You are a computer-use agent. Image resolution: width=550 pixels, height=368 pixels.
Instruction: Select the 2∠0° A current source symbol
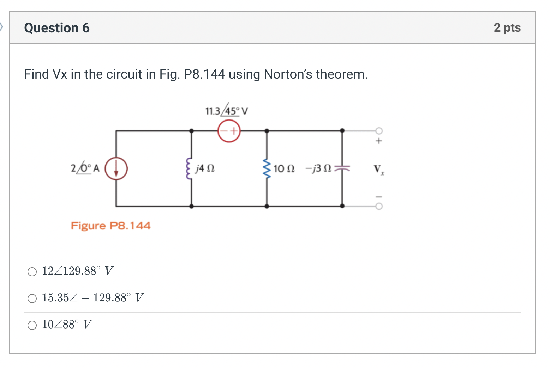pos(116,169)
